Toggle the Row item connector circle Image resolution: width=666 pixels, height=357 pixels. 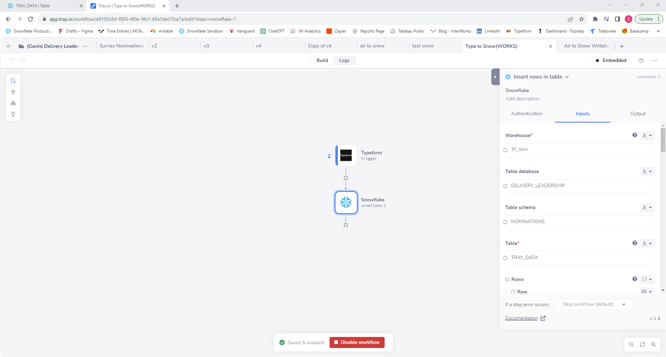point(513,292)
